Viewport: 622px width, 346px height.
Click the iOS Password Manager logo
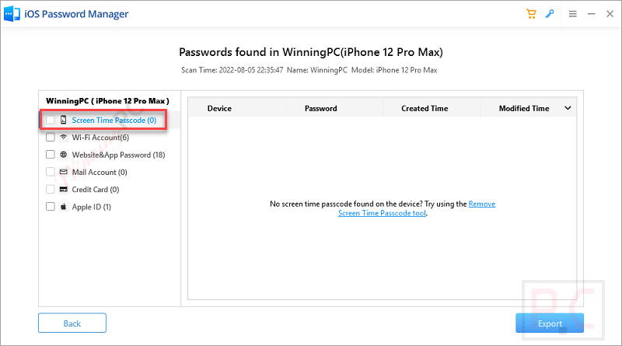click(x=12, y=14)
